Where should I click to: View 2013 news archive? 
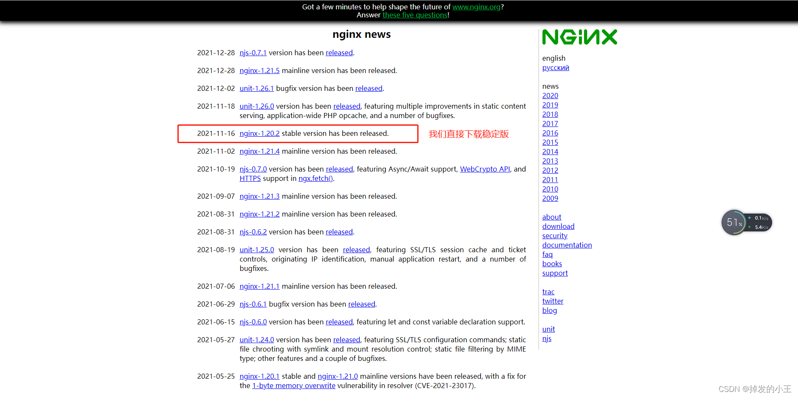[550, 161]
